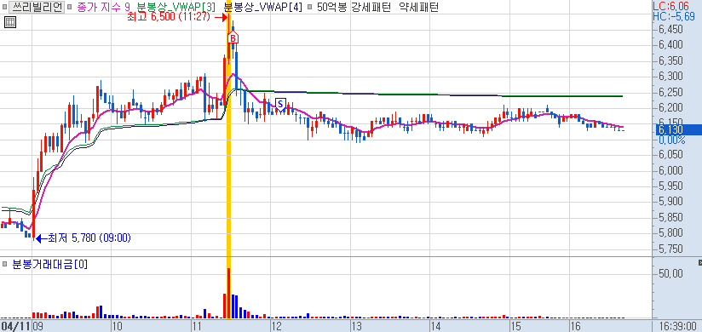Click the 6,300 price axis label
The height and width of the screenshot is (332, 702).
(670, 77)
